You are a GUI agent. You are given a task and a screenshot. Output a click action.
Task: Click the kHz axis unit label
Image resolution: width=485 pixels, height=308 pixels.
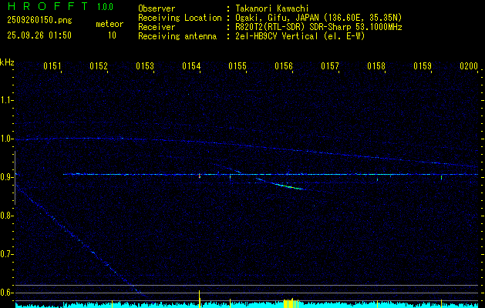[x=7, y=62]
